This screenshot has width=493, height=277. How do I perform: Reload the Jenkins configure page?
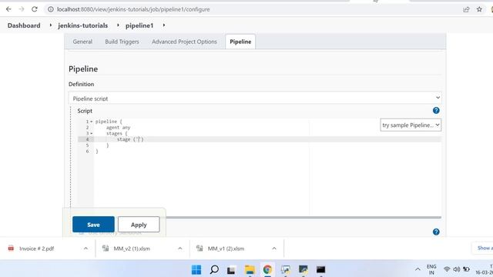(34, 9)
